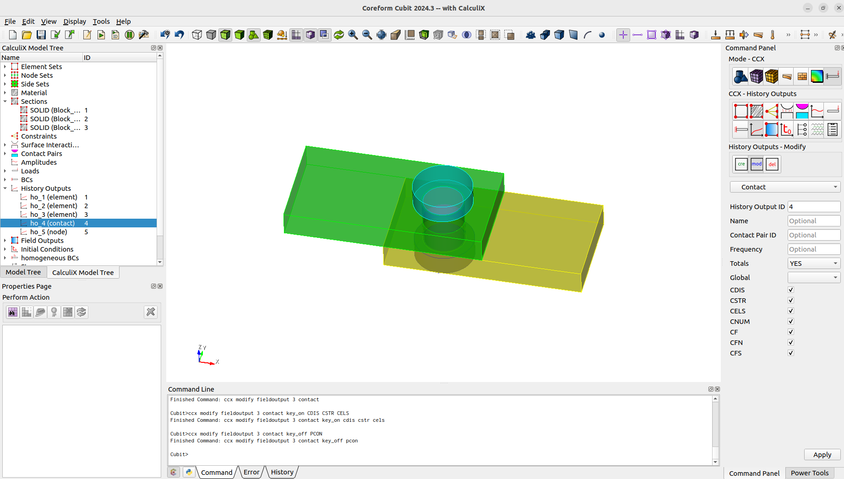Click the History Output ID input field
This screenshot has height=479, width=844.
814,206
